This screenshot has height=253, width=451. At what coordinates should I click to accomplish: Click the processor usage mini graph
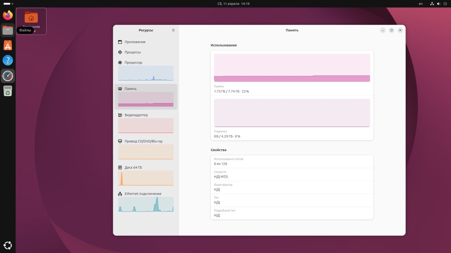pos(146,73)
